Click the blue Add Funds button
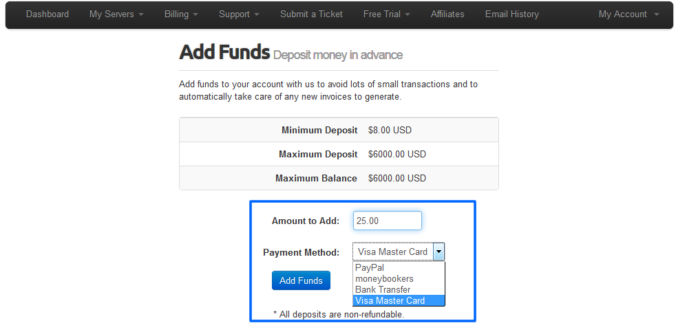The height and width of the screenshot is (323, 676). [x=301, y=280]
